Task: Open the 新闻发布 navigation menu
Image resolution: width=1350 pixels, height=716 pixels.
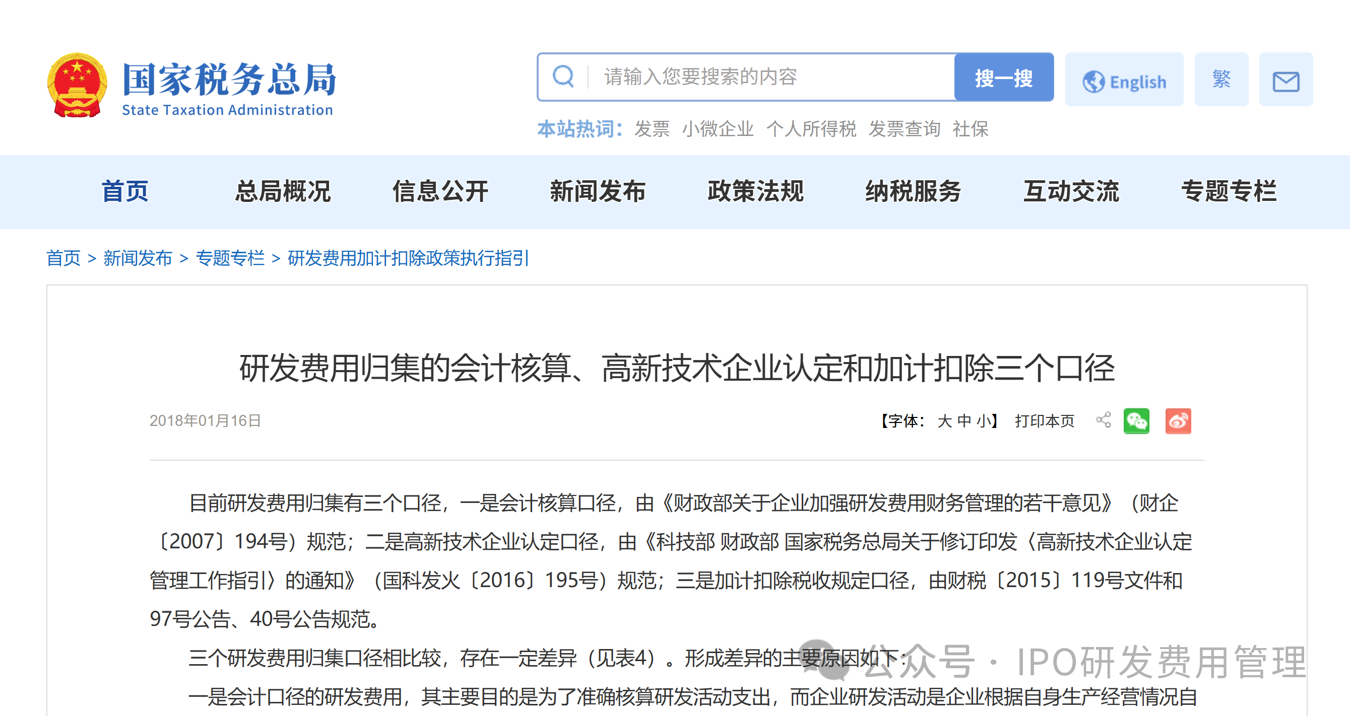Action: coord(598,191)
